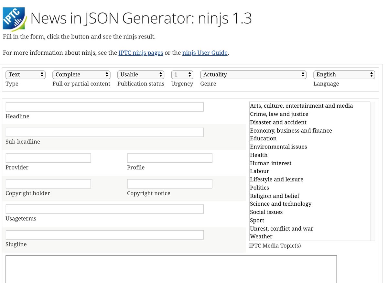The width and height of the screenshot is (388, 283).
Task: Select Lifestyle and leisure topic
Action: (309, 180)
